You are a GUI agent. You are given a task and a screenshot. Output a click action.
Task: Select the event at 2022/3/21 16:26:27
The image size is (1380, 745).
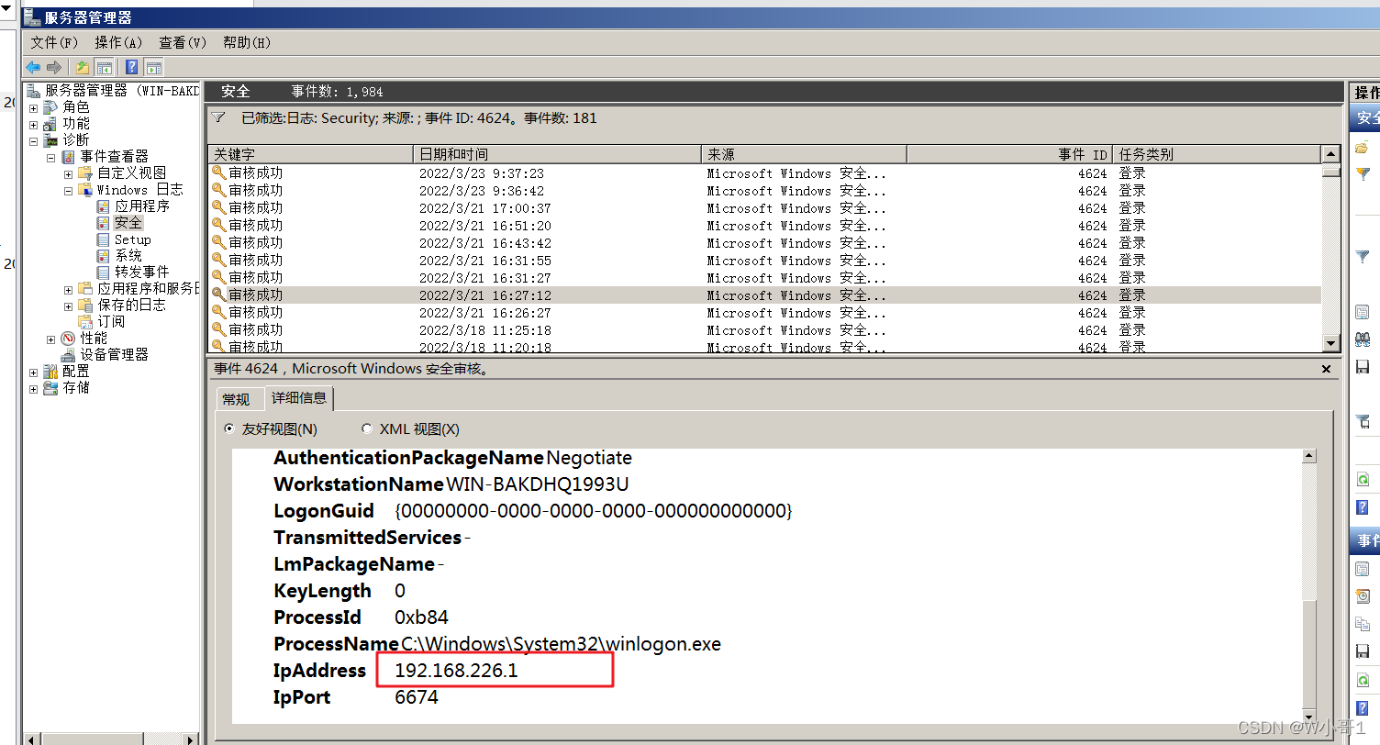764,313
